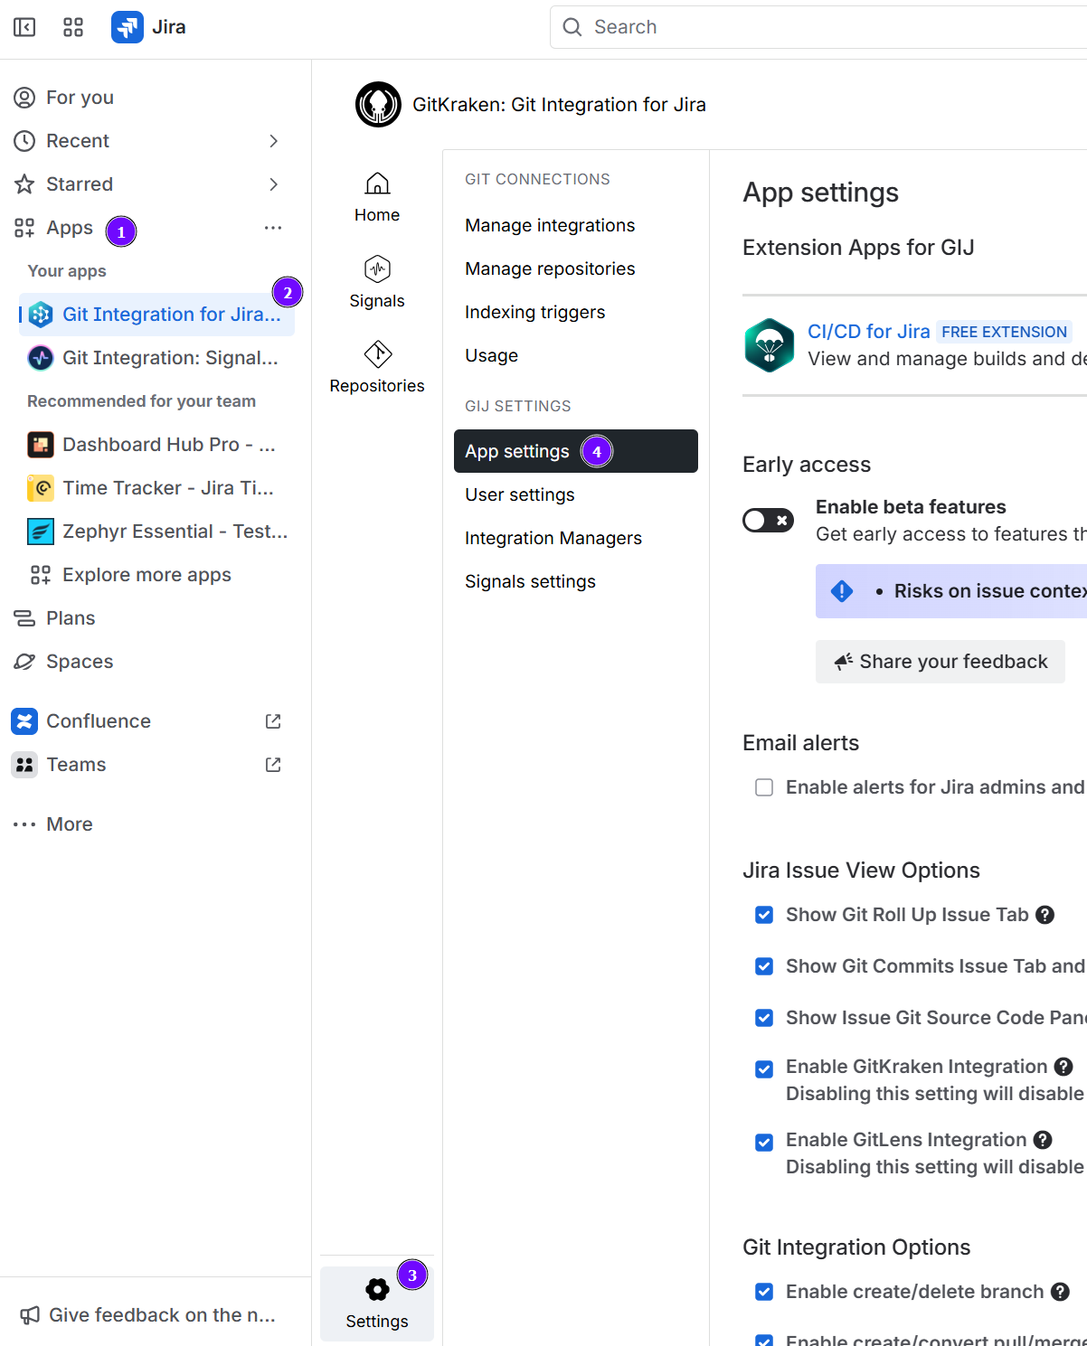Open the GitKraken Home icon
This screenshot has height=1346, width=1087.
pos(377,184)
